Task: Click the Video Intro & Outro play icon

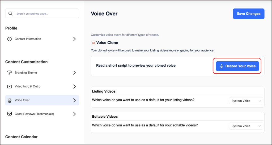Action: (10, 87)
